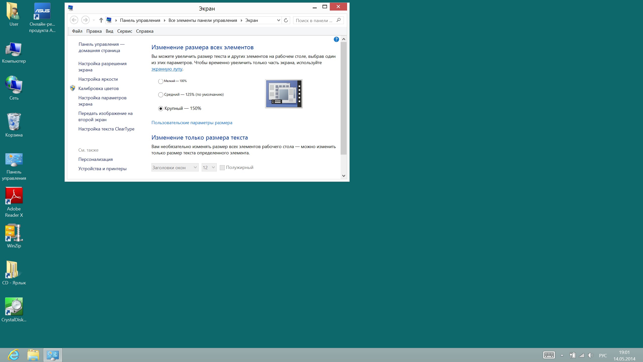Open CrystalDisk desktop shortcut
Image resolution: width=643 pixels, height=362 pixels.
coord(14,307)
